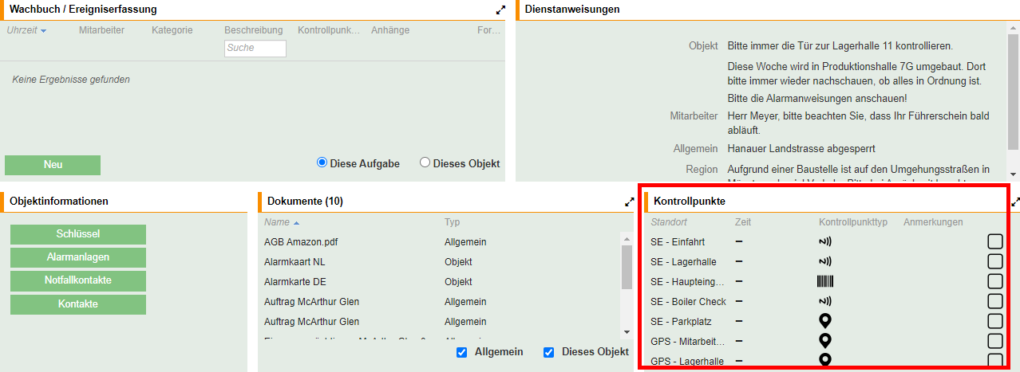Select the Diese Aufgabe radio button
Image resolution: width=1020 pixels, height=372 pixels.
[322, 163]
